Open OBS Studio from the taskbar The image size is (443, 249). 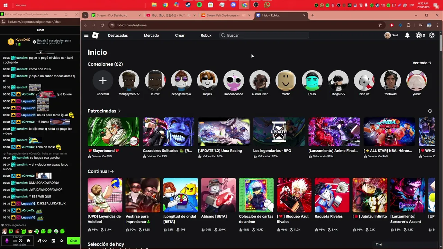[256, 5]
